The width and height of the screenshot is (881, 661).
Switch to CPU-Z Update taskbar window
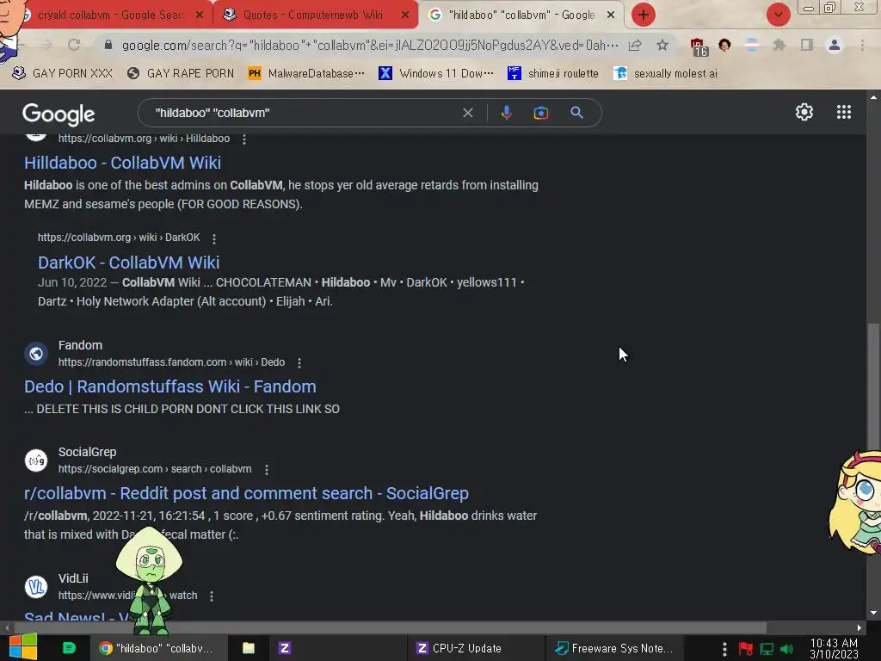pos(475,648)
